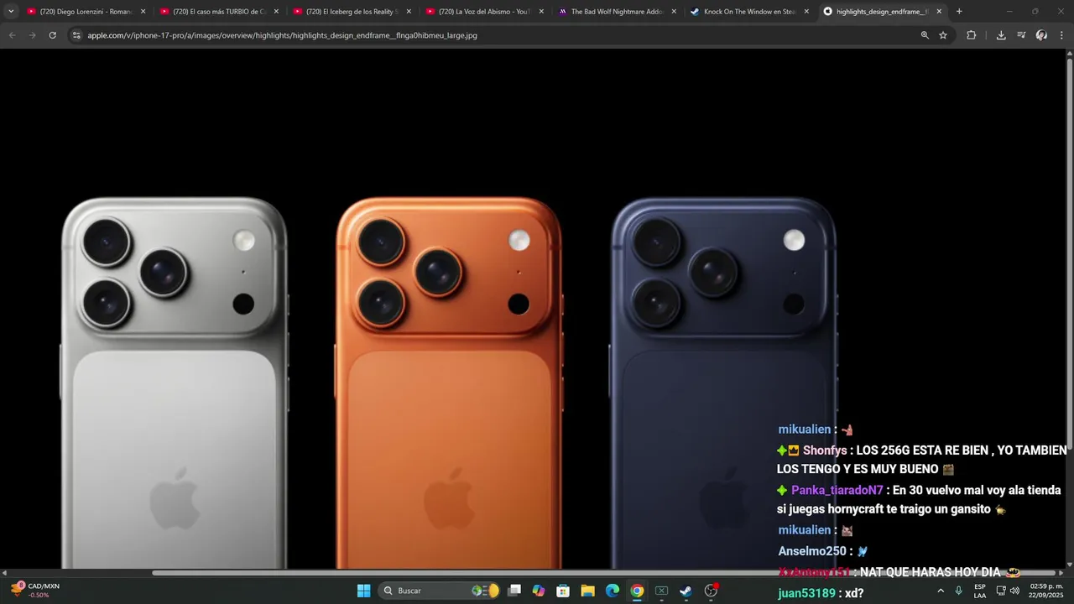Open Microsoft Edge from the taskbar
Screen dimensions: 1074x604
[613, 591]
